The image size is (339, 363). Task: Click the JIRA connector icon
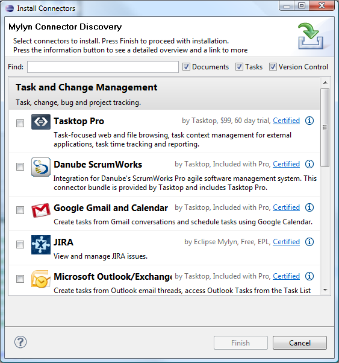pyautogui.click(x=41, y=245)
